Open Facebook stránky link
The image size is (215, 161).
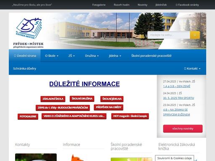point(187,5)
